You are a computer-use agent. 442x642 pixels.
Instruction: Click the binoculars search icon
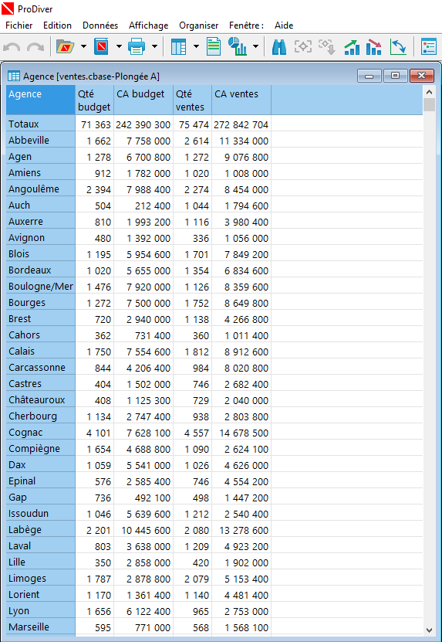point(279,47)
